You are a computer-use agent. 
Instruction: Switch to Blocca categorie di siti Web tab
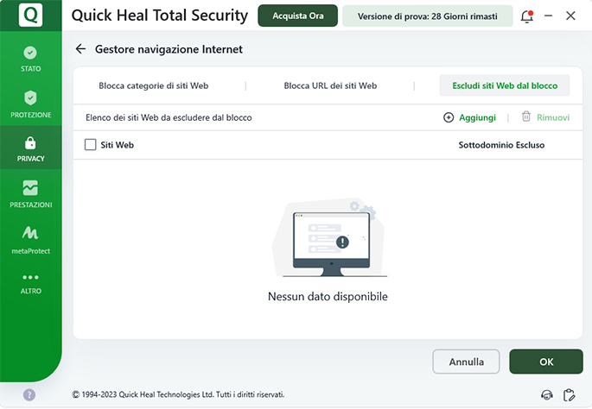coord(154,86)
